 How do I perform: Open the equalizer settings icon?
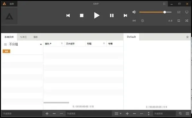pyautogui.click(x=179, y=12)
